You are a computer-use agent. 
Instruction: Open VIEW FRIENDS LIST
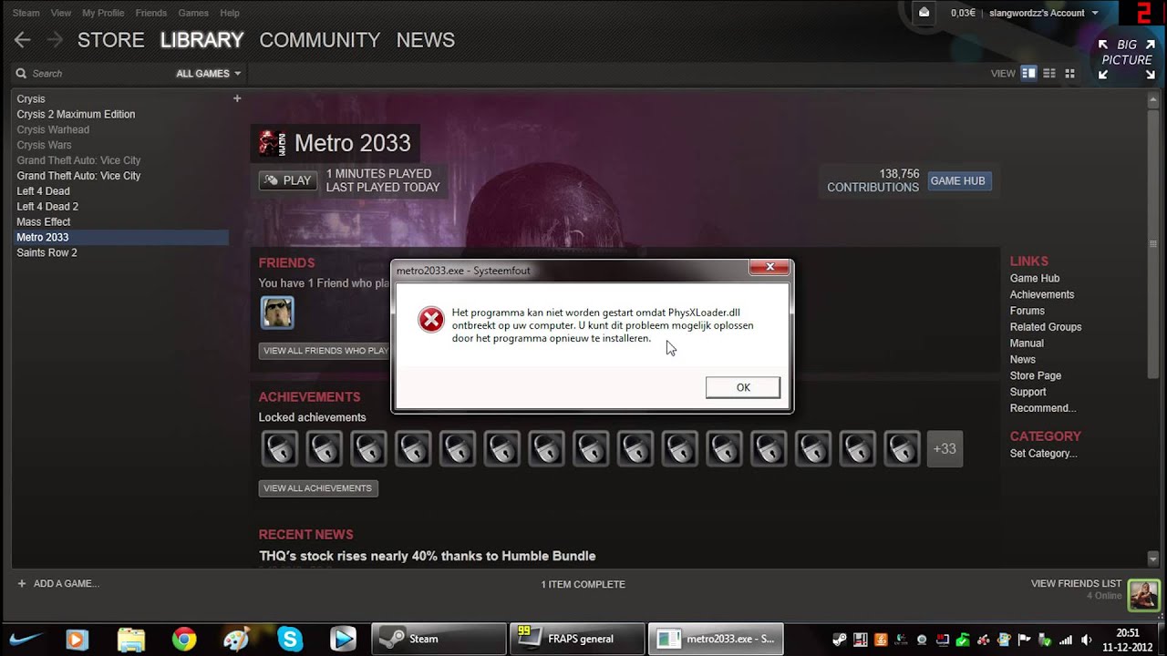click(x=1076, y=583)
